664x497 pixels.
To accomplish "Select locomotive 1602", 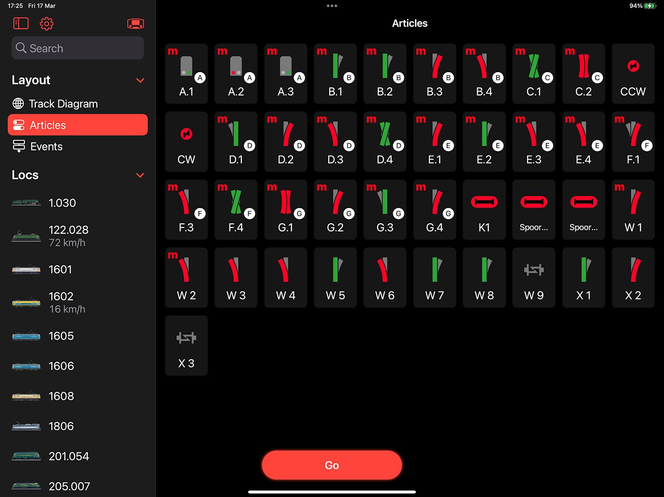I will click(x=78, y=302).
